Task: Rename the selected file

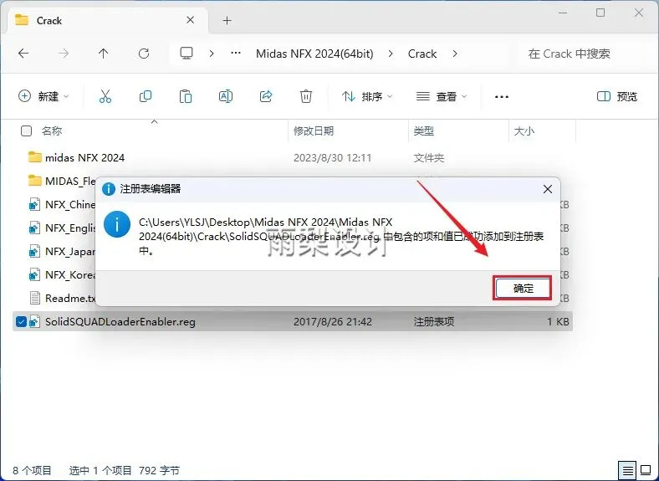Action: point(226,96)
